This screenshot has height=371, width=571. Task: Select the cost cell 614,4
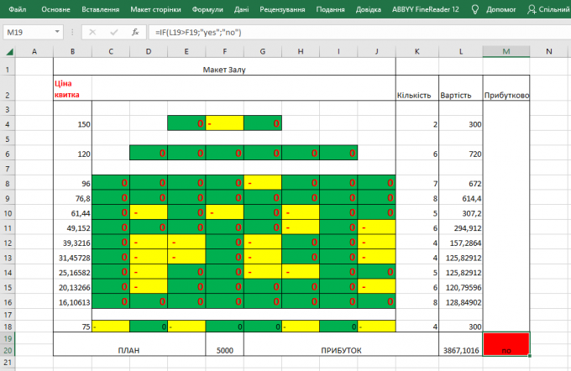461,198
